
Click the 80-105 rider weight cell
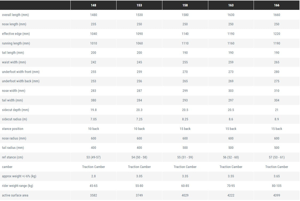pos(277,186)
